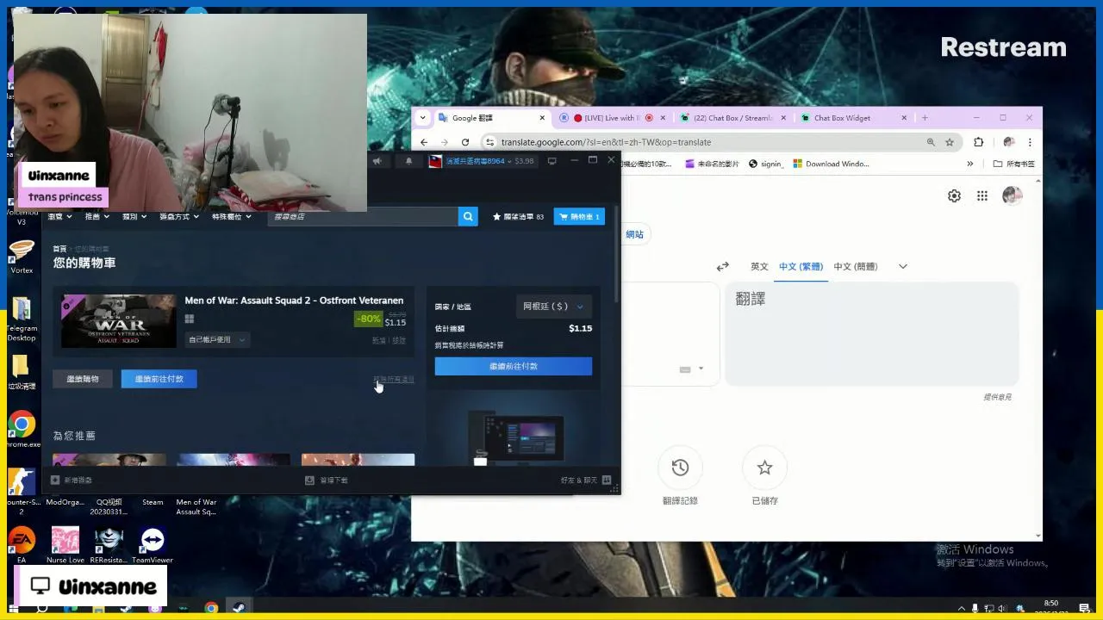The height and width of the screenshot is (620, 1103).
Task: Open translation history (翻譯記錄) icon
Action: (x=680, y=468)
